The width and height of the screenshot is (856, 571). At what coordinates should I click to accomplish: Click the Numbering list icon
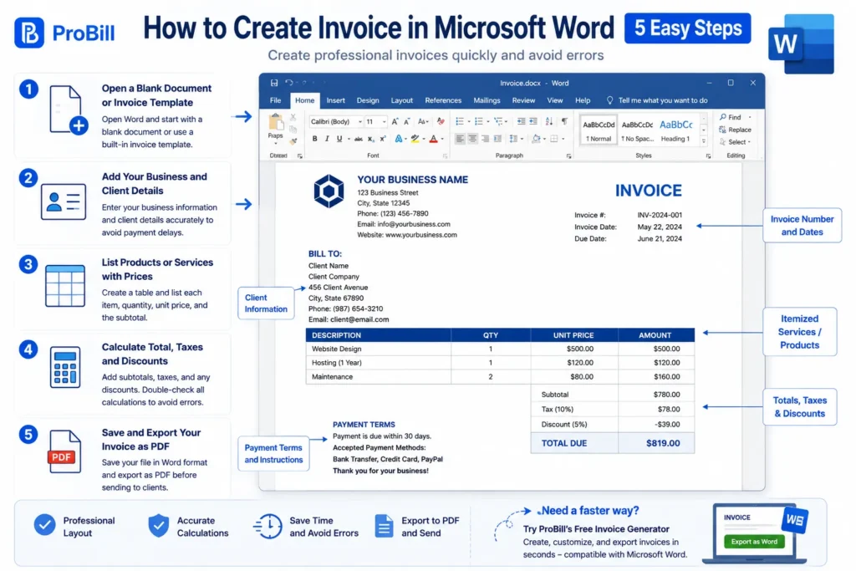[x=479, y=121]
